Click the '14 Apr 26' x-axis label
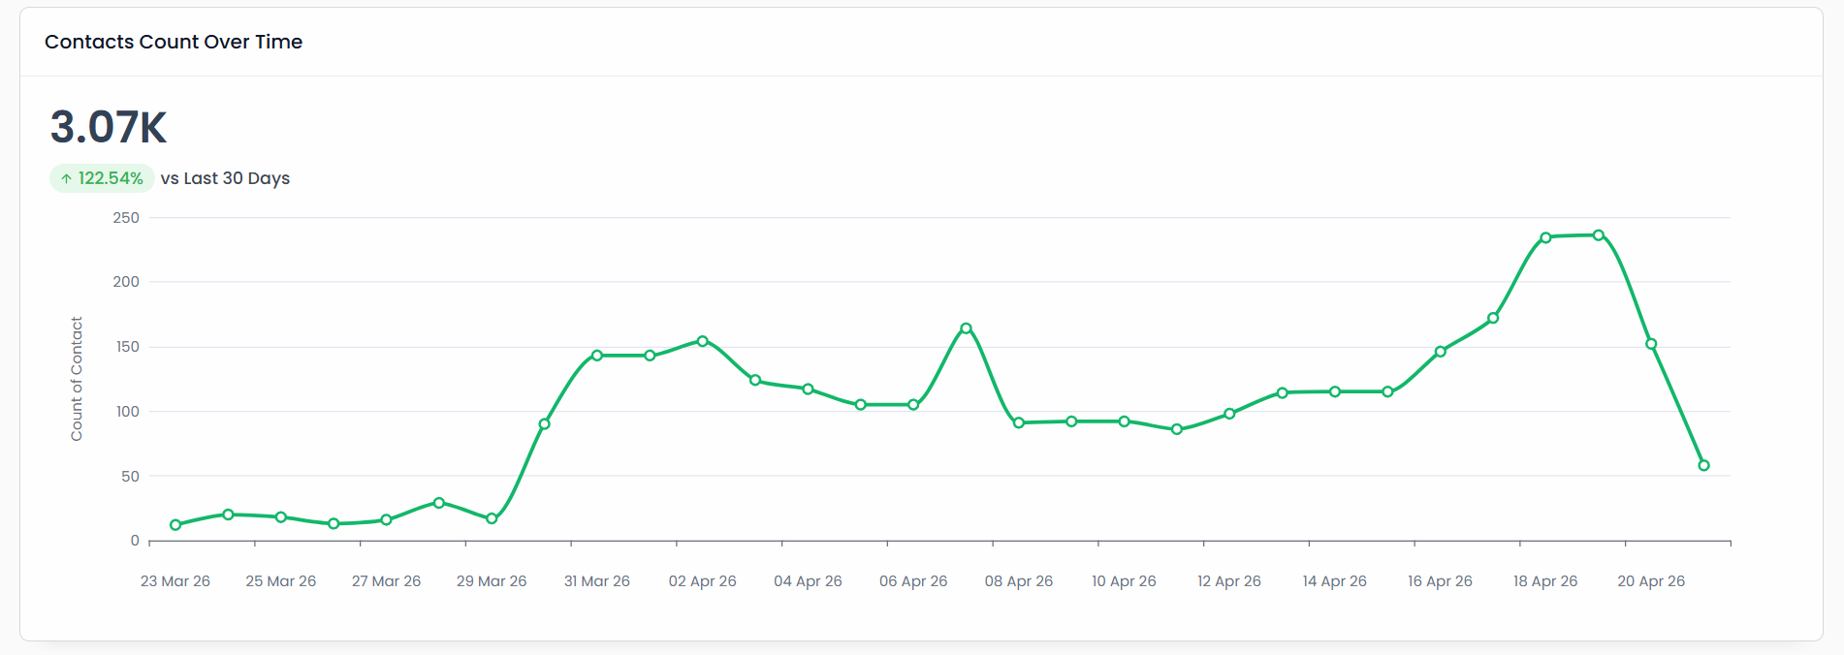The height and width of the screenshot is (655, 1844). [x=1335, y=581]
